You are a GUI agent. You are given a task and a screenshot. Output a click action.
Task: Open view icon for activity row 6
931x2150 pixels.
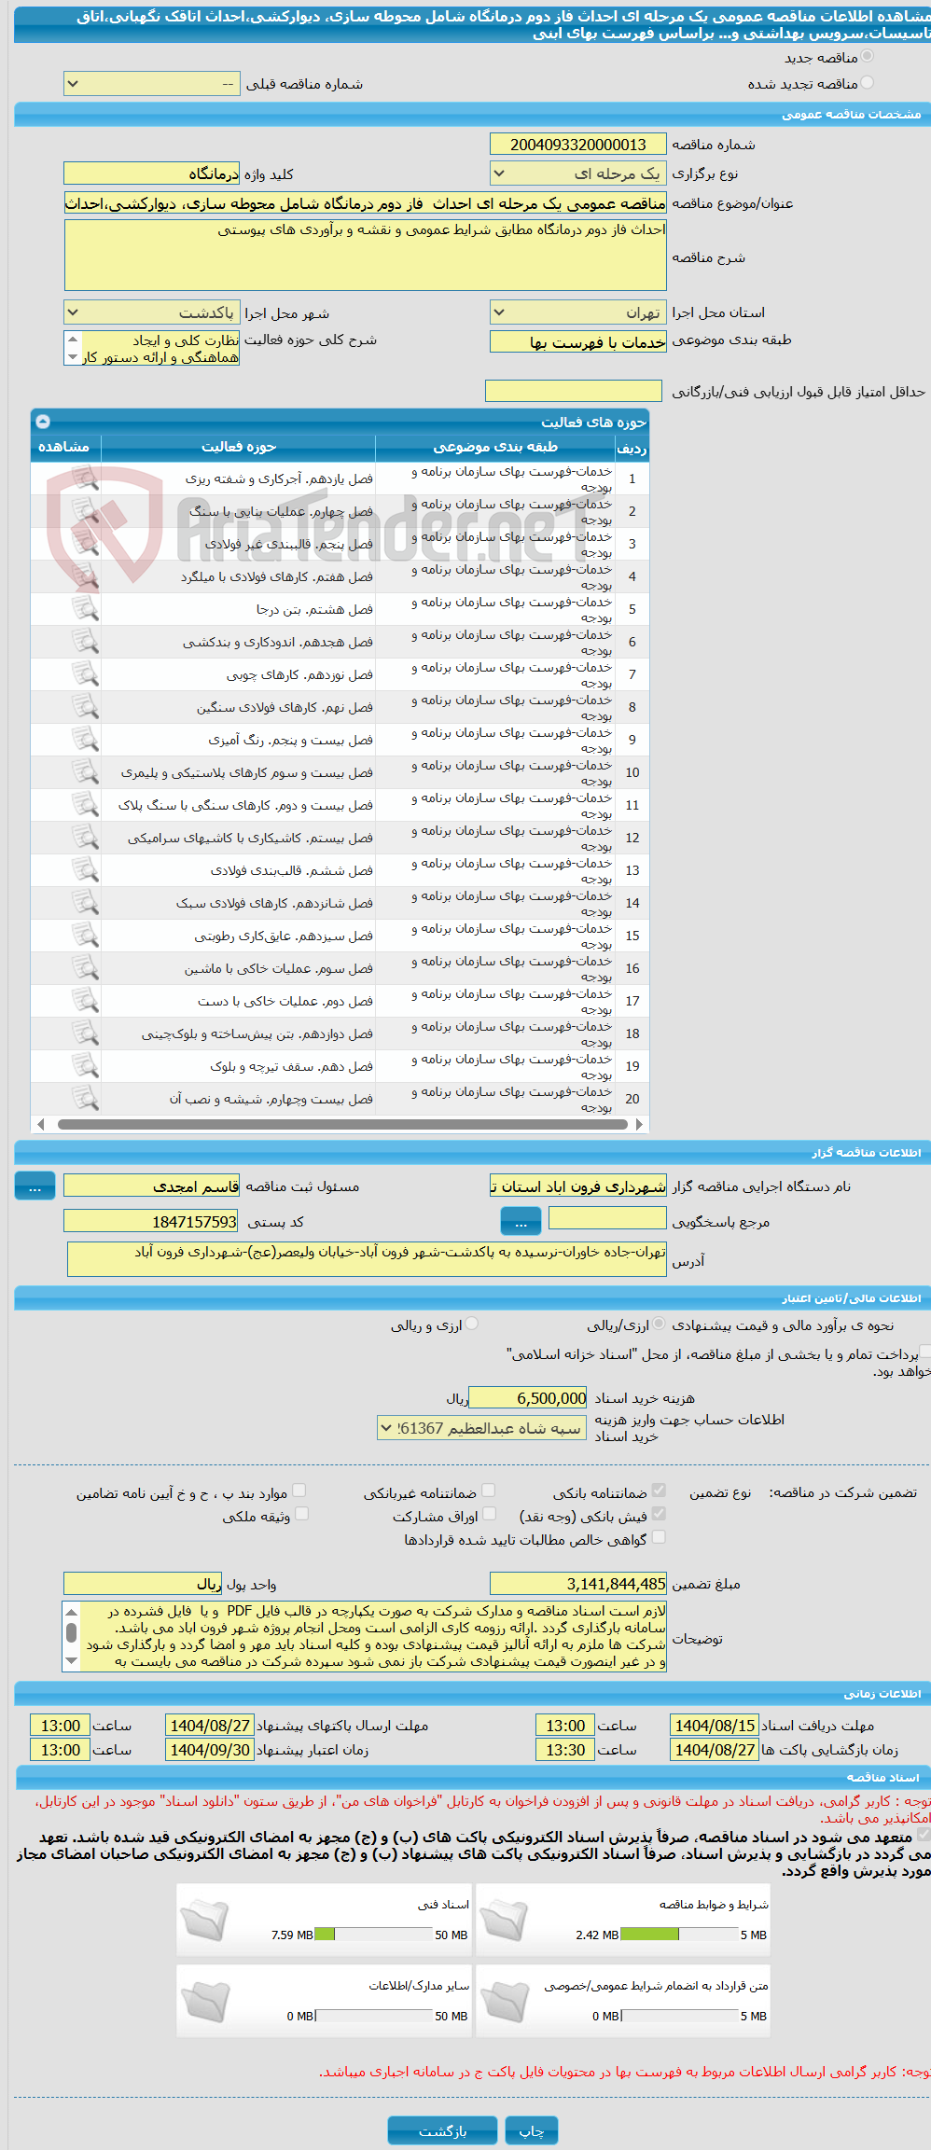85,642
